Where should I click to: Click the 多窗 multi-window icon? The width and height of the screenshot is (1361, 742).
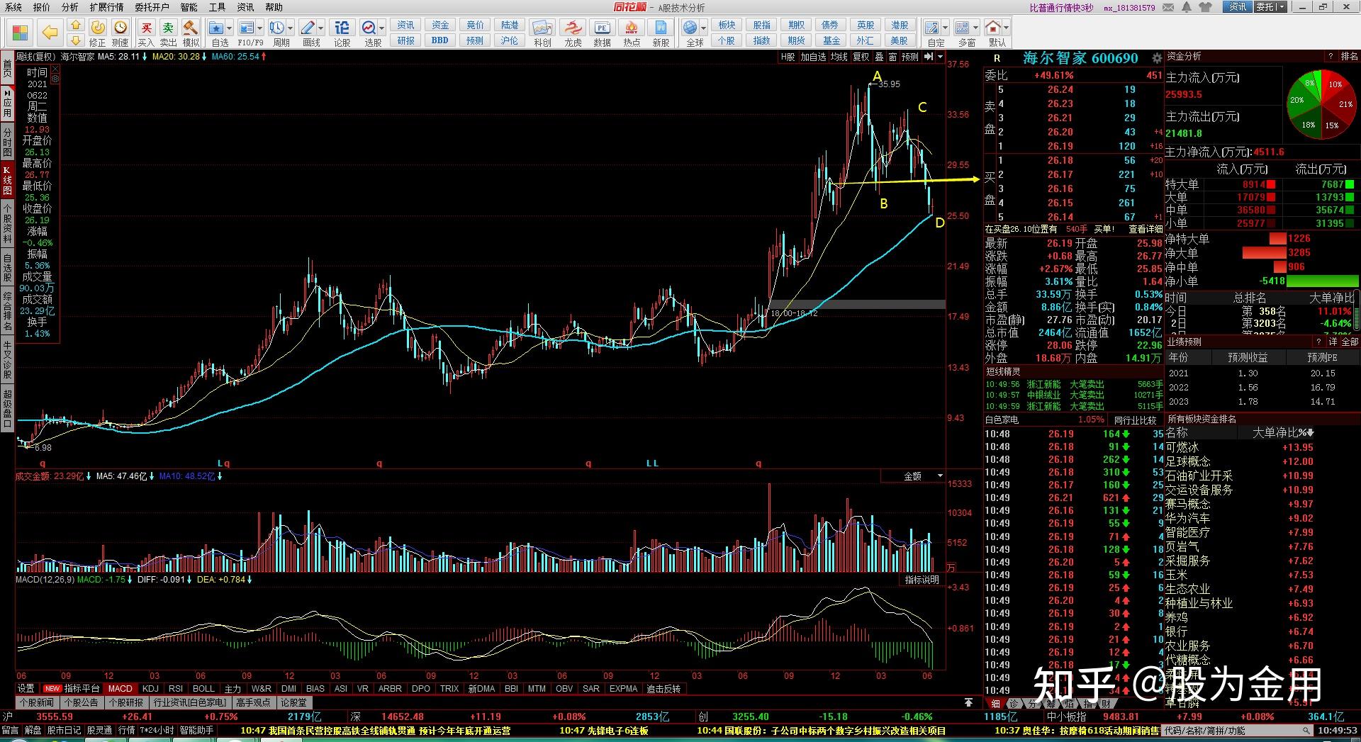pos(963,33)
